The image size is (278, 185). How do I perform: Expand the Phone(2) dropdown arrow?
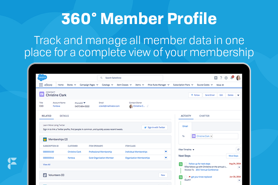tap(85, 102)
